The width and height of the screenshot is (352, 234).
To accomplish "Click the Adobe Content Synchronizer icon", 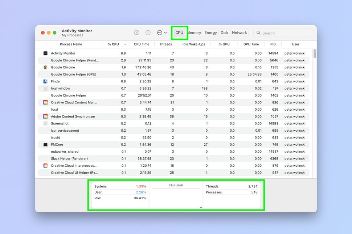I will (45, 116).
